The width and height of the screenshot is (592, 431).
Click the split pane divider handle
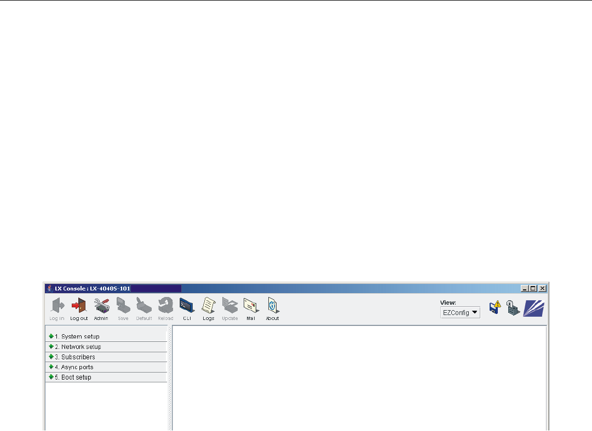(170, 378)
